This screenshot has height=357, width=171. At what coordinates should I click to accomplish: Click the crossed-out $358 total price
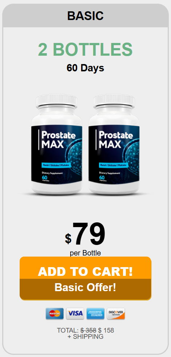point(88,330)
